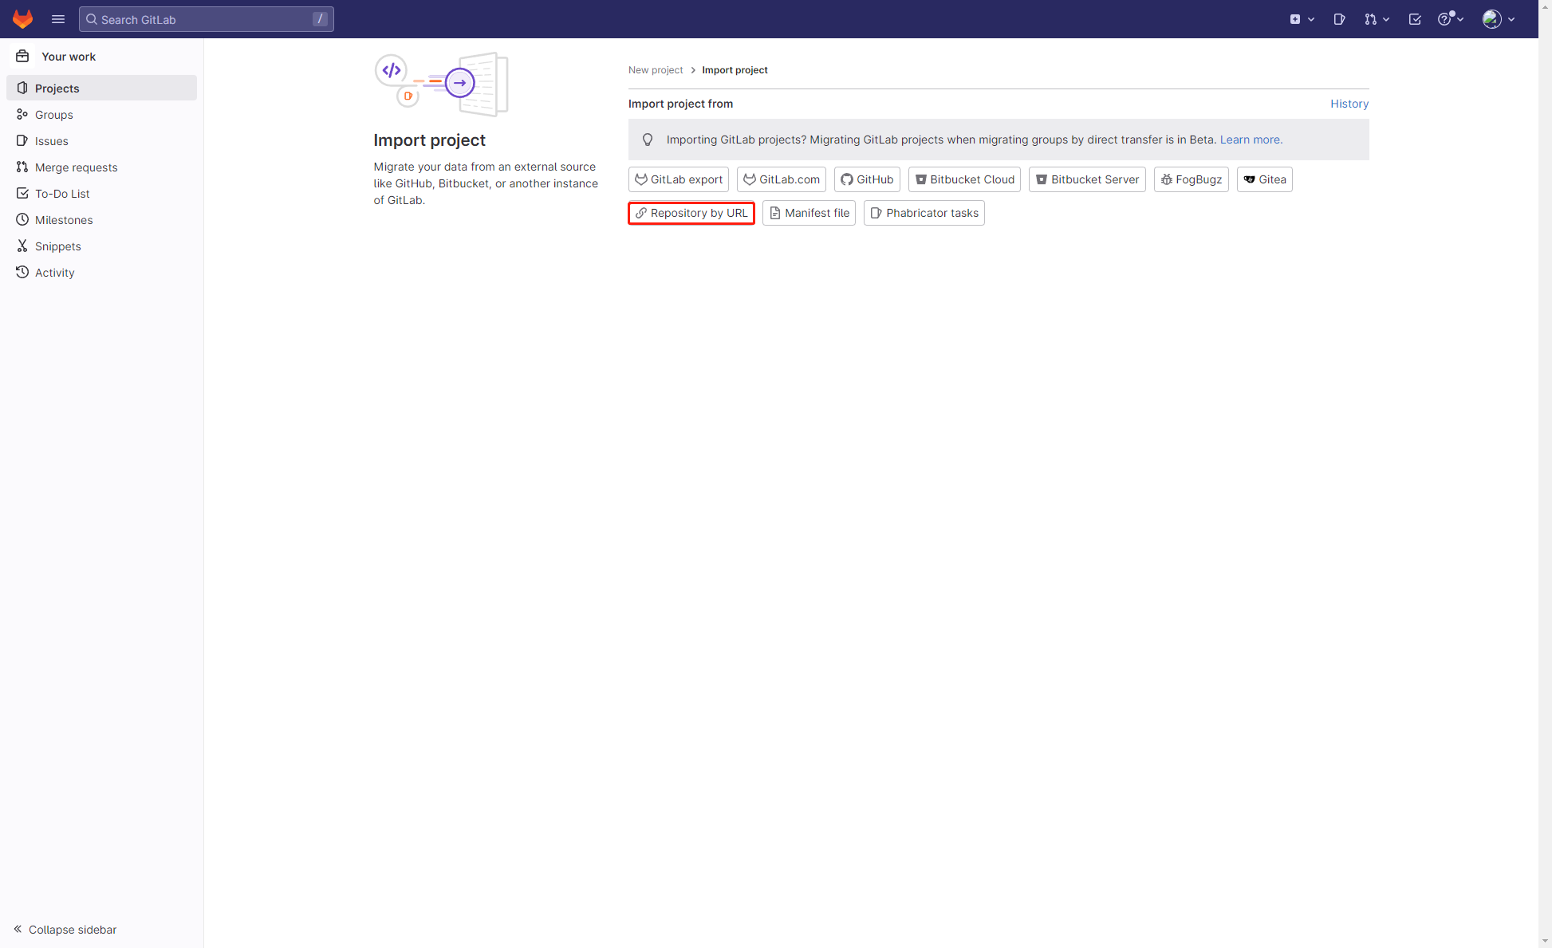The width and height of the screenshot is (1552, 948).
Task: Choose the FogBugz import option
Action: coord(1191,179)
